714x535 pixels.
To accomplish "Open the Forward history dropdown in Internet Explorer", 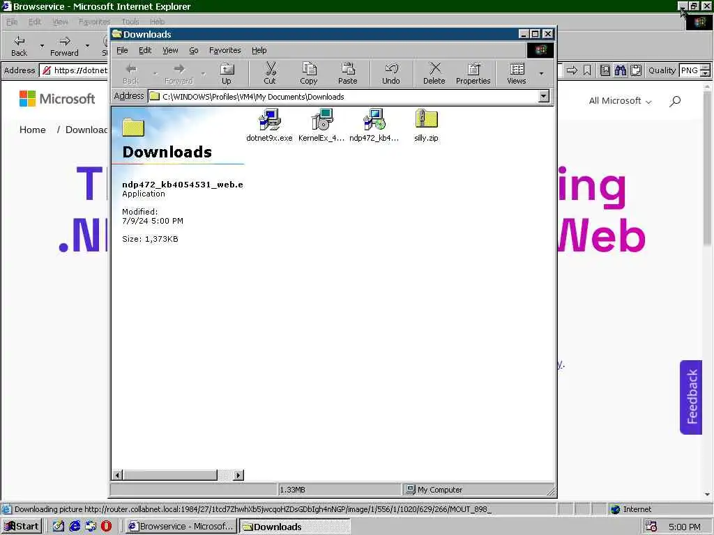I will click(87, 46).
